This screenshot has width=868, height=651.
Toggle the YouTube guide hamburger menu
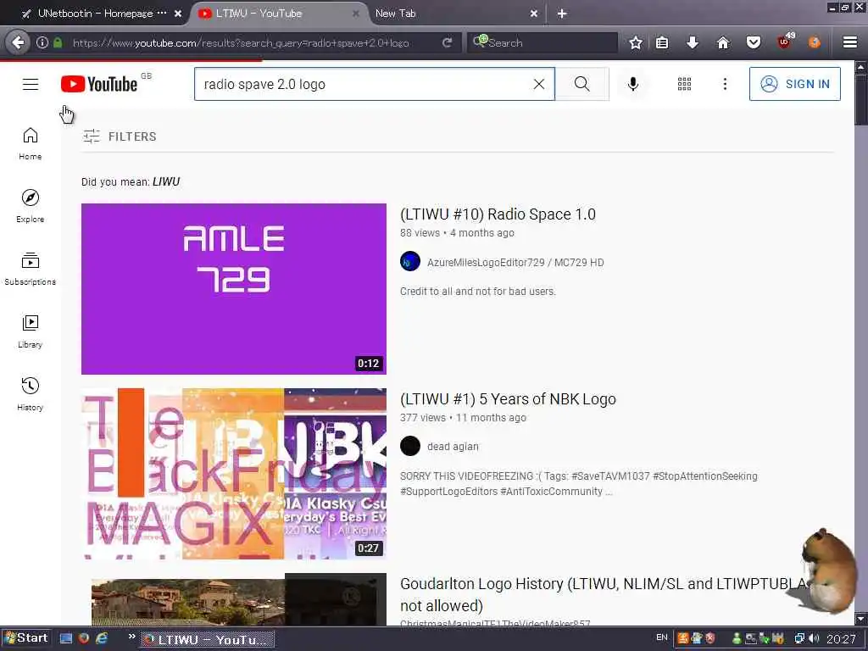click(31, 84)
